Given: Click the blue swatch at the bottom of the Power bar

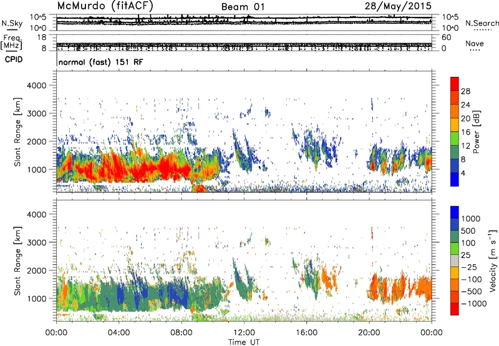Looking at the screenshot, I should pos(455,179).
